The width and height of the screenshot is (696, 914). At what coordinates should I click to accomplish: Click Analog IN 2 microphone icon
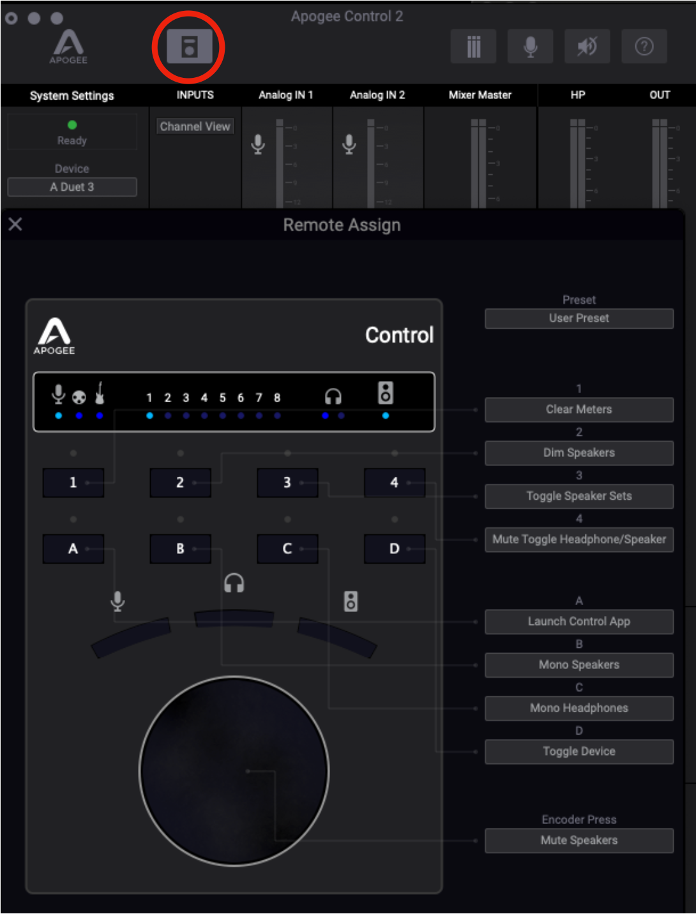pyautogui.click(x=349, y=144)
